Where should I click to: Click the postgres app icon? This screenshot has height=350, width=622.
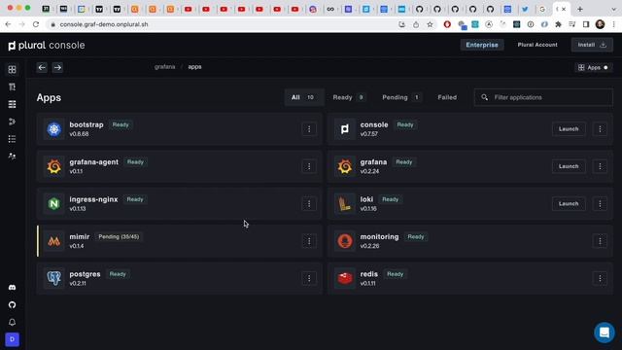coord(54,278)
